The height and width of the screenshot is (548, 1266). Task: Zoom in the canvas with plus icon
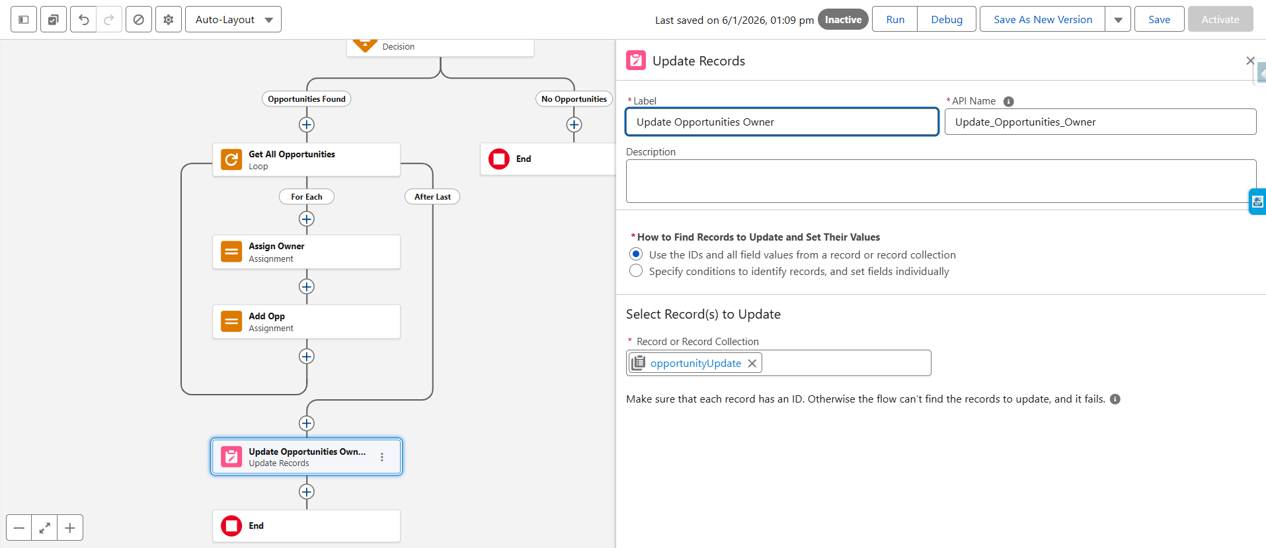(70, 528)
